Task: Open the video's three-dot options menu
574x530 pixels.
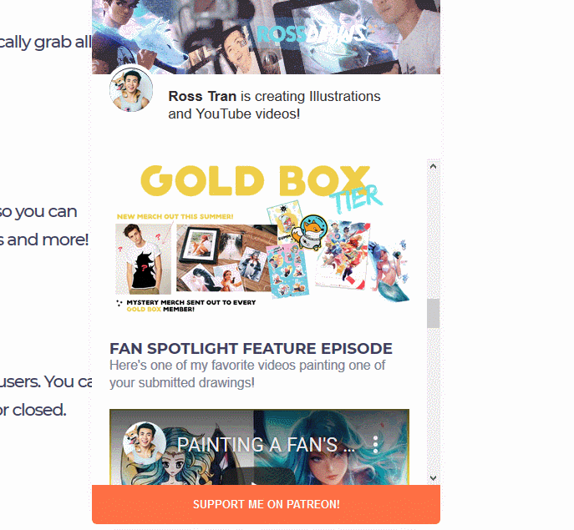Action: pyautogui.click(x=375, y=445)
